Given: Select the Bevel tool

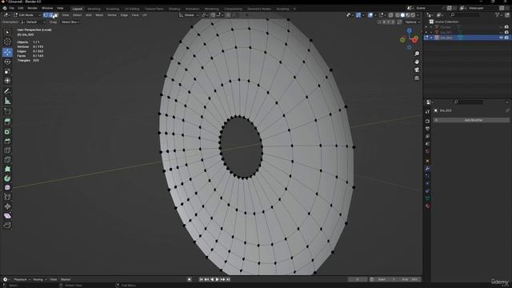Looking at the screenshot, I should [7, 141].
